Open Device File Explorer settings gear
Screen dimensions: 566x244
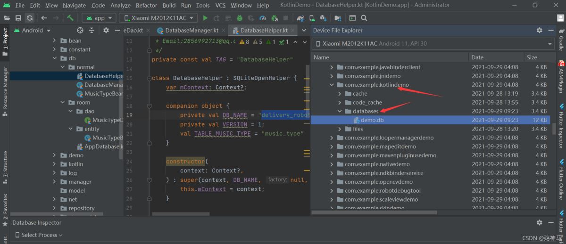click(x=539, y=30)
